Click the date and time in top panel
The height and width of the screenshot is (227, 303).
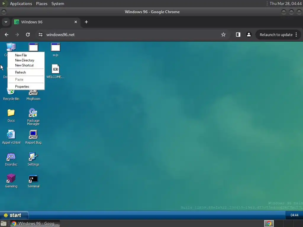(286, 4)
